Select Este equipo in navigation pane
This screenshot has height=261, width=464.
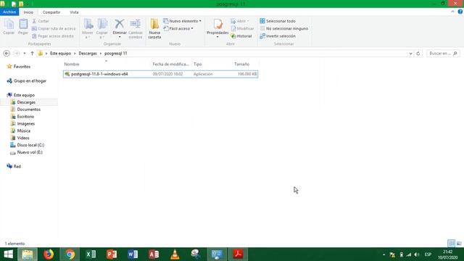pos(21,95)
